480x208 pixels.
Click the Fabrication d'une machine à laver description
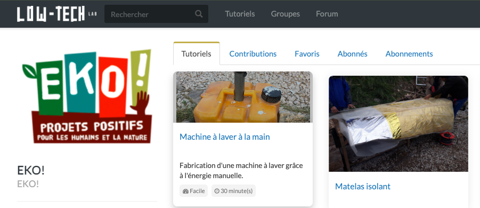pos(241,171)
